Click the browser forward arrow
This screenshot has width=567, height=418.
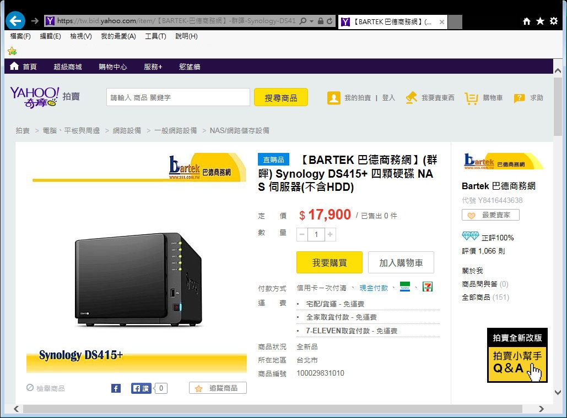[x=35, y=21]
